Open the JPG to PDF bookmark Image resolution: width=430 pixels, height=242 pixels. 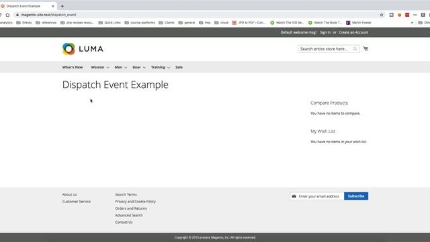tap(249, 23)
